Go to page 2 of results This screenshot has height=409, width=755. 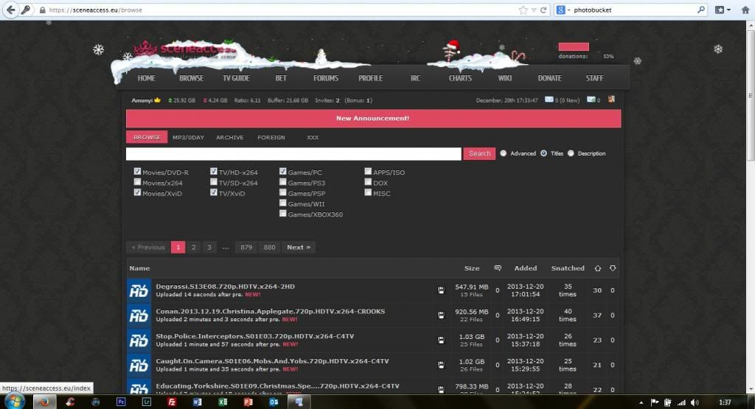194,248
